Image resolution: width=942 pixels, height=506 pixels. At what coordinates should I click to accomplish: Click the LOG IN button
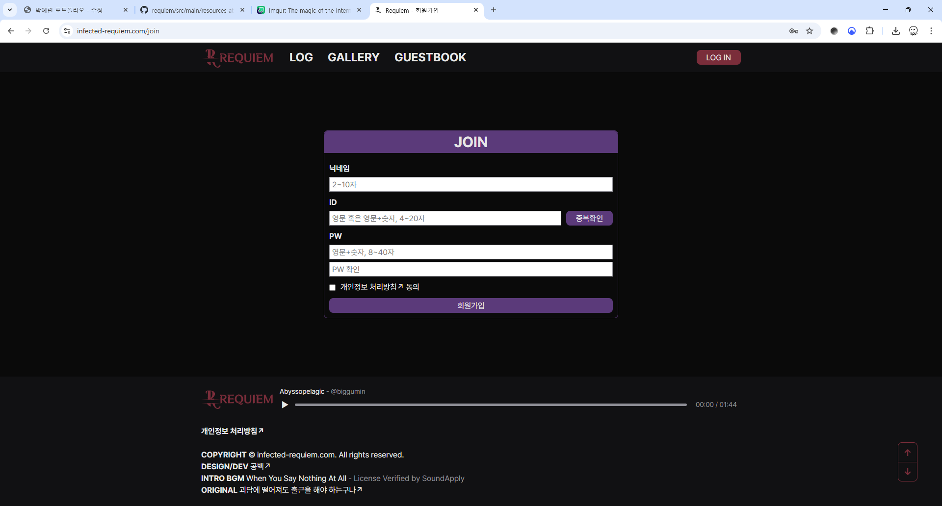pyautogui.click(x=718, y=57)
